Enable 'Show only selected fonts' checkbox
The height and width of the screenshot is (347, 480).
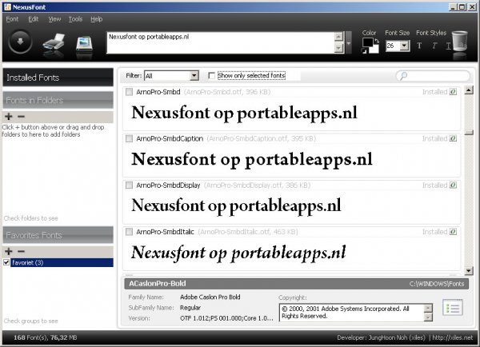point(211,76)
